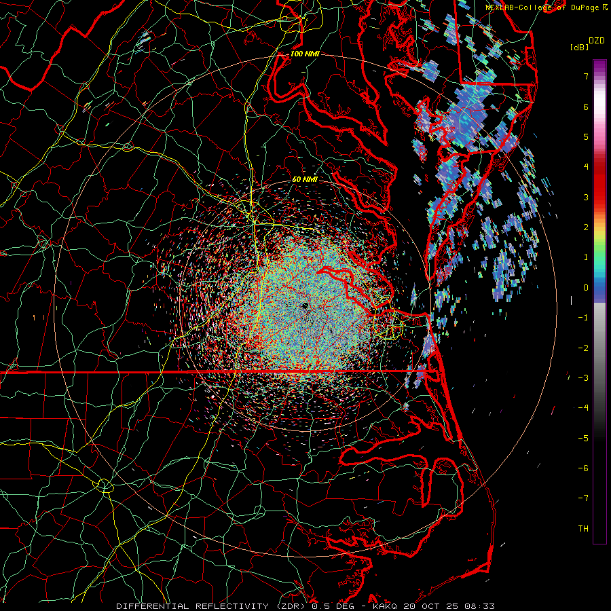Select the 3 value on color scale
The height and width of the screenshot is (611, 611).
tap(586, 197)
